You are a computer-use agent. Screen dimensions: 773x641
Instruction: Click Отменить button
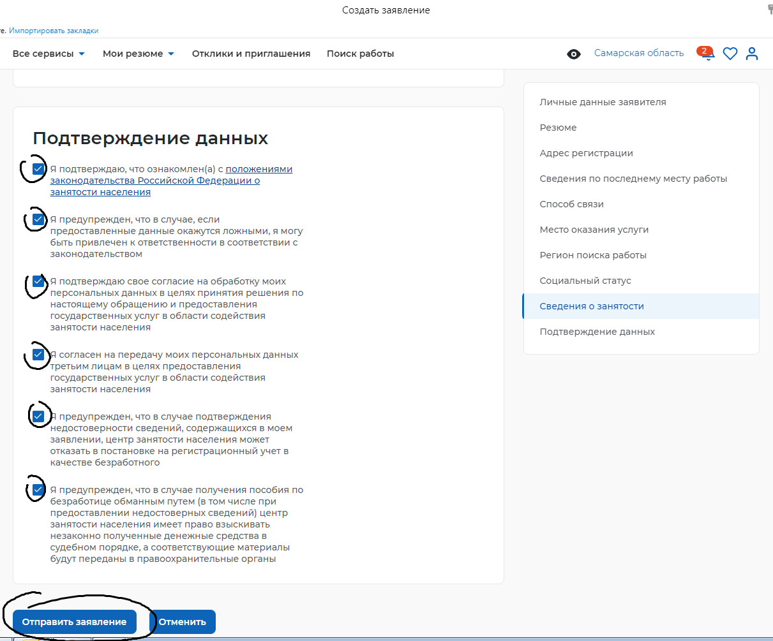point(183,622)
